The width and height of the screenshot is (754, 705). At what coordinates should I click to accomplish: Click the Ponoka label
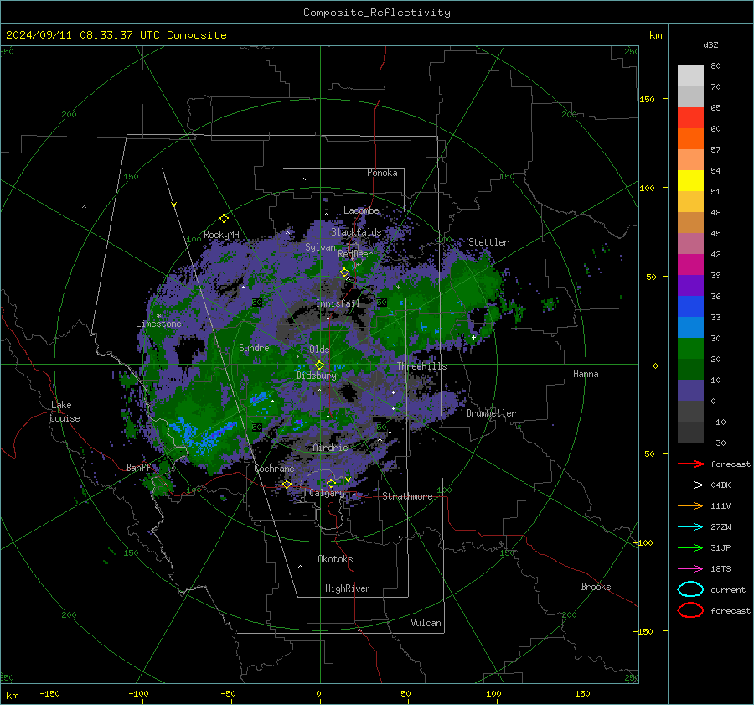point(382,174)
